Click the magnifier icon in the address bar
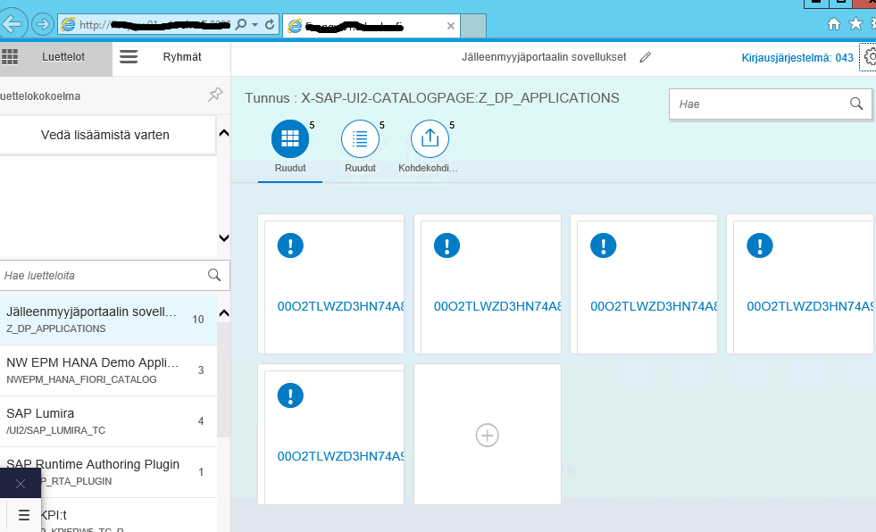876x532 pixels. tap(241, 25)
